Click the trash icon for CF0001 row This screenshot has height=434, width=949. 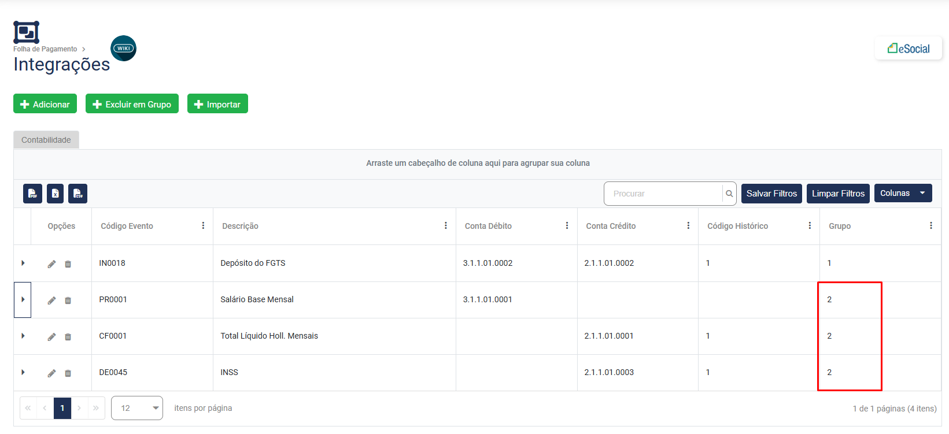coord(68,337)
